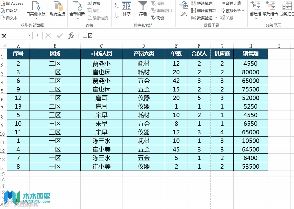Open 现有连接 existing connections

(x=57, y=9)
